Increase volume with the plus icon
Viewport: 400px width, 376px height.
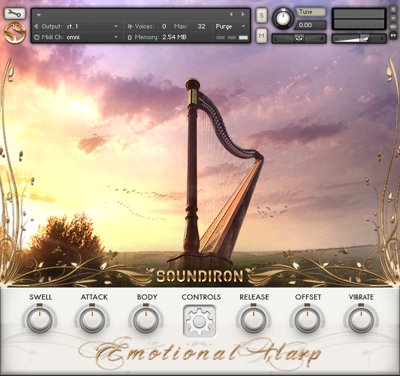[382, 39]
